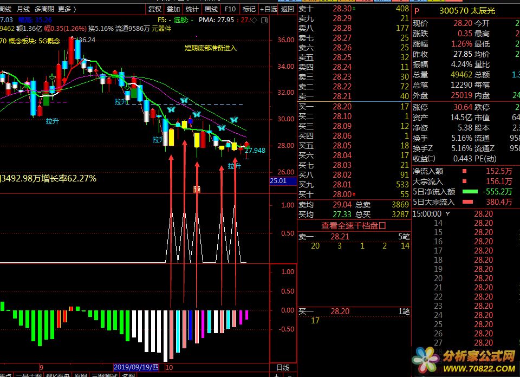The height and width of the screenshot is (377, 520).
Task: Click the 振幅 value 4.24%
Action: [461, 64]
